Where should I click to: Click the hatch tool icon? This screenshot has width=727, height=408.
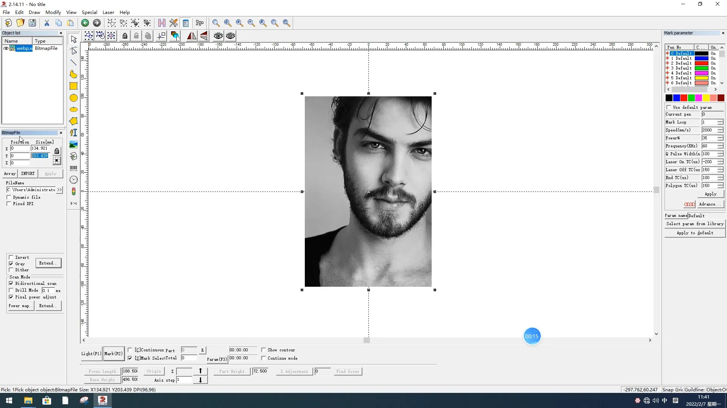[162, 23]
